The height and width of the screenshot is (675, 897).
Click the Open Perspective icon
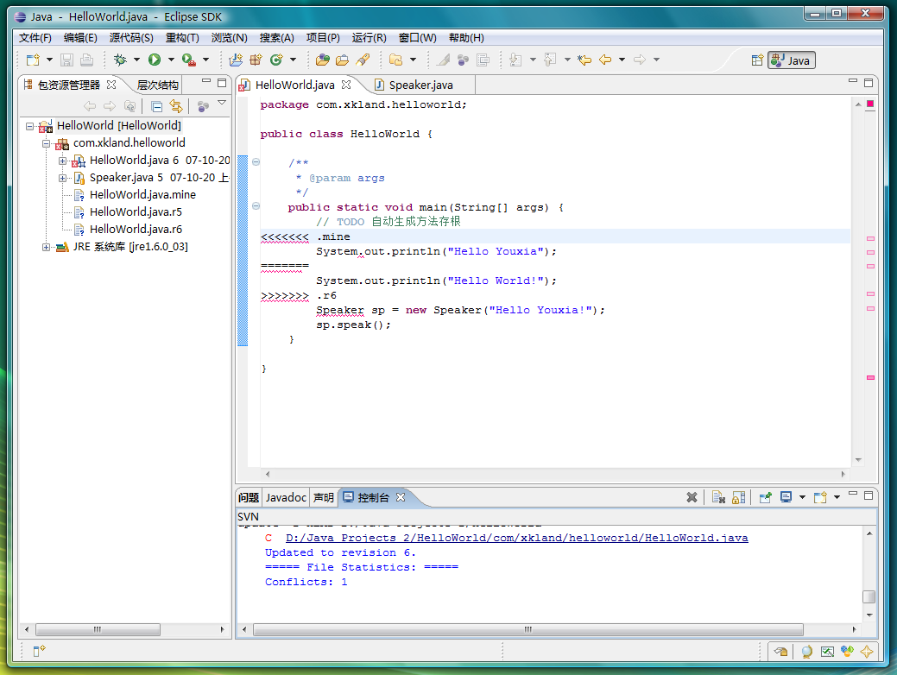click(x=757, y=60)
